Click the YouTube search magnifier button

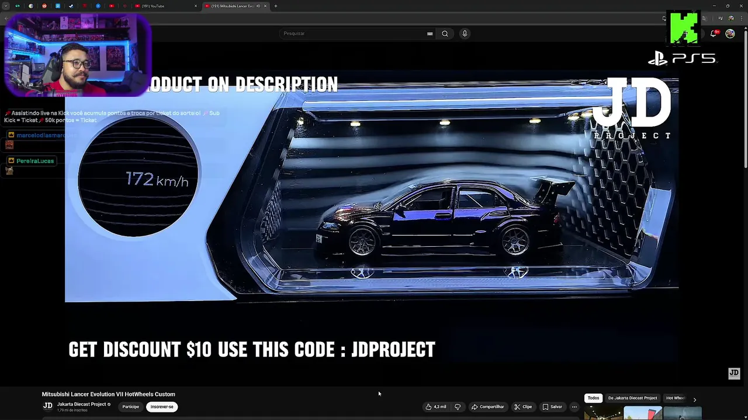(445, 33)
